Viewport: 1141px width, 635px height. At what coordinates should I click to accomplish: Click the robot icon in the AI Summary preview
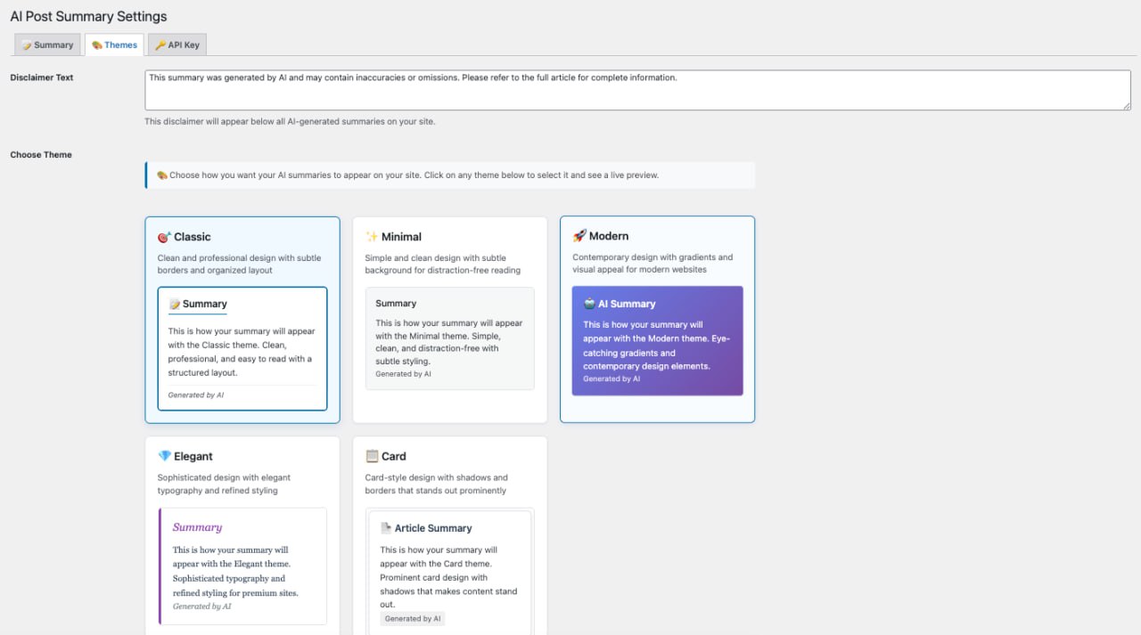589,304
